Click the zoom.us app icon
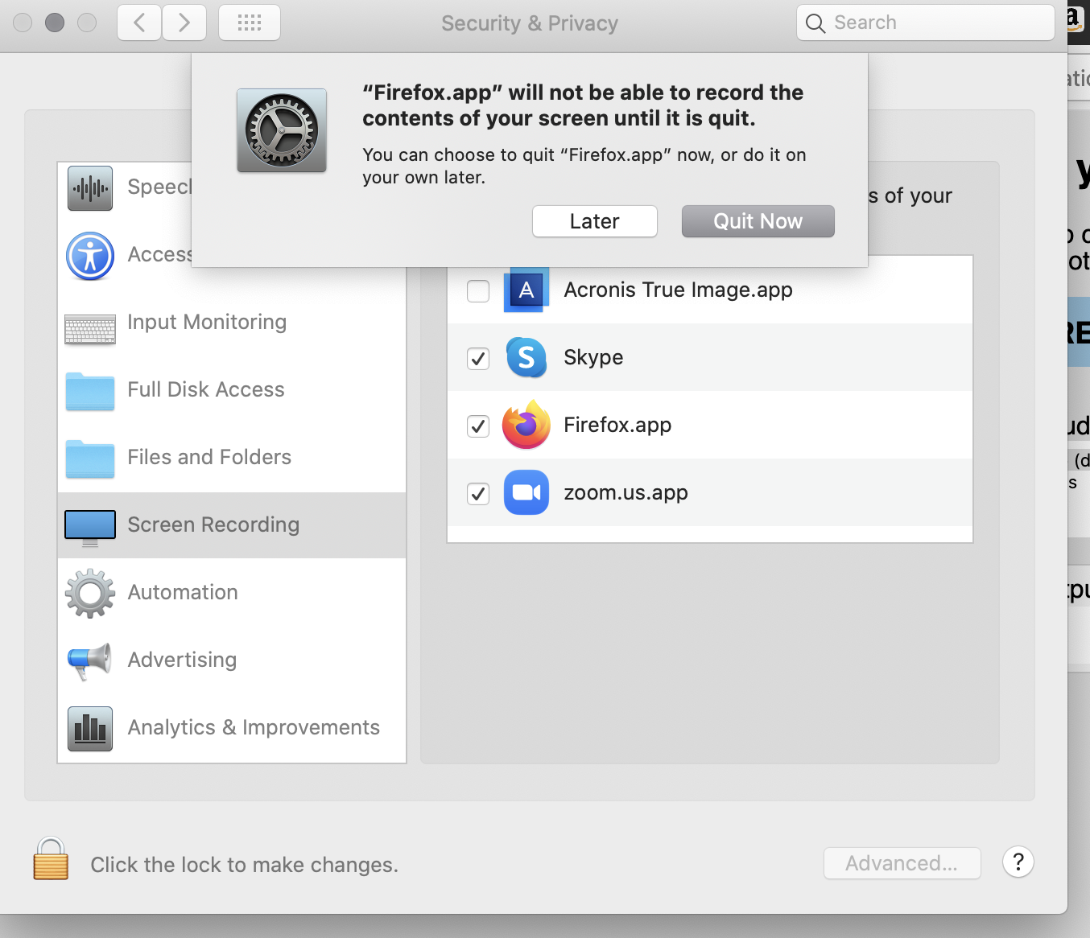This screenshot has width=1090, height=938. tap(526, 492)
